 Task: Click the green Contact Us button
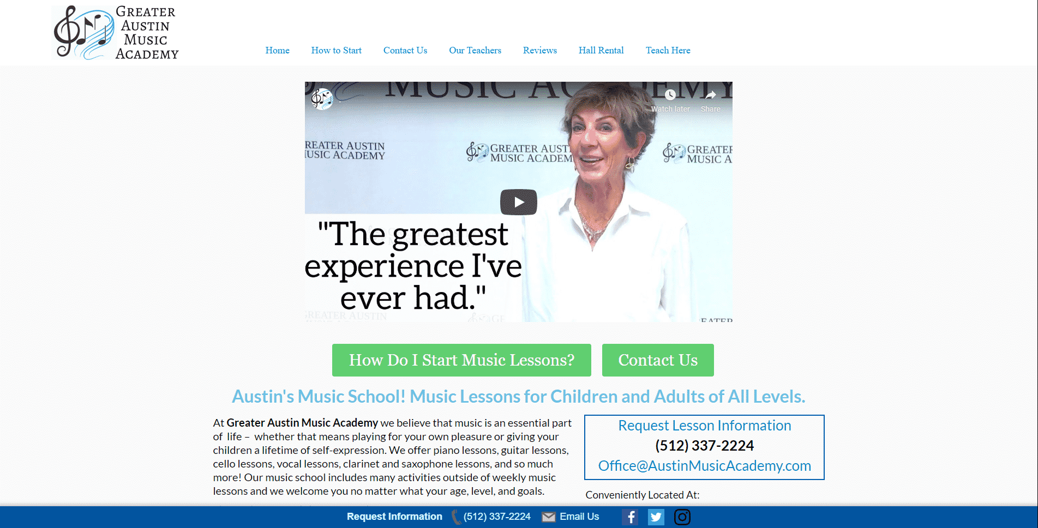point(658,360)
